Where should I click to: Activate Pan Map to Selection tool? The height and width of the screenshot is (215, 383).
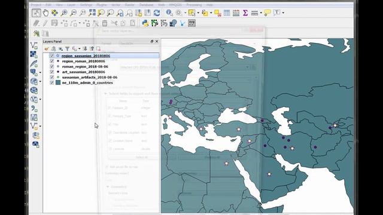coord(54,13)
